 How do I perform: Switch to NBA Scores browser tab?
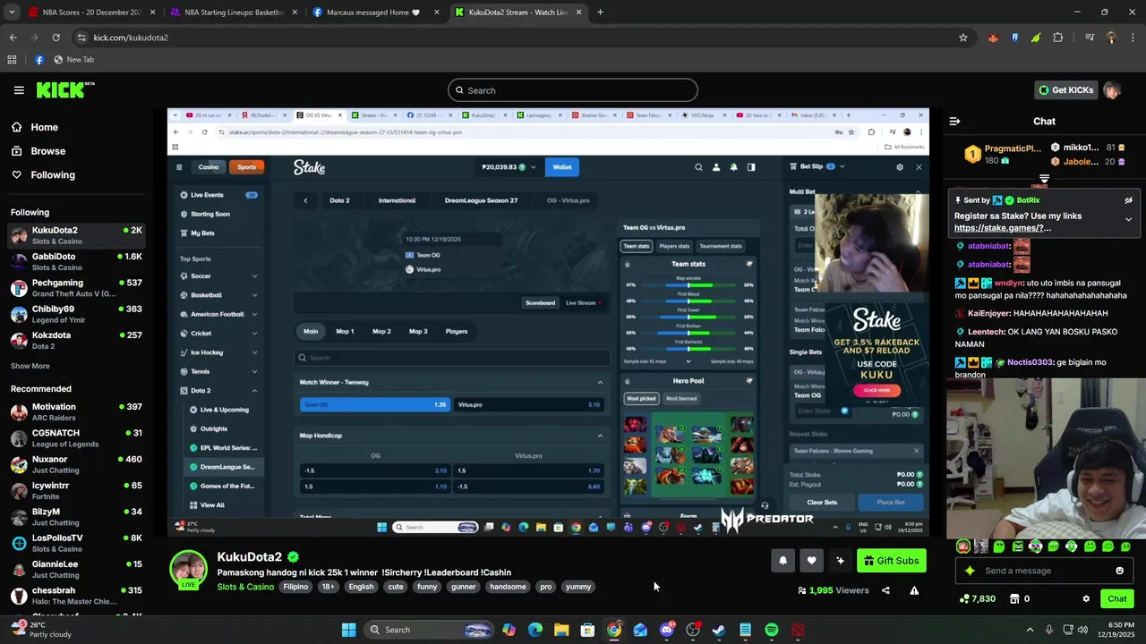point(91,13)
